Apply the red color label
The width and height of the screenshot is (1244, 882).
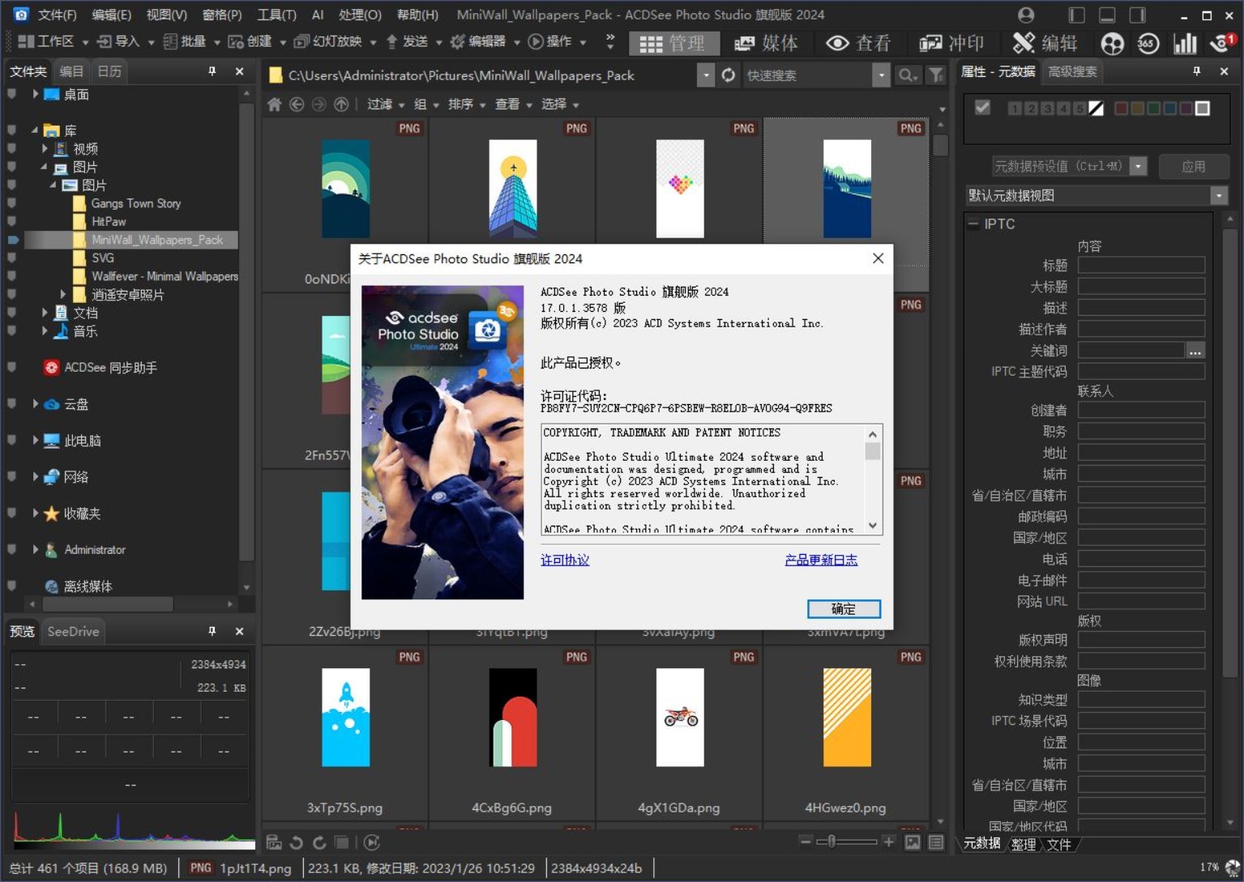tap(1122, 109)
